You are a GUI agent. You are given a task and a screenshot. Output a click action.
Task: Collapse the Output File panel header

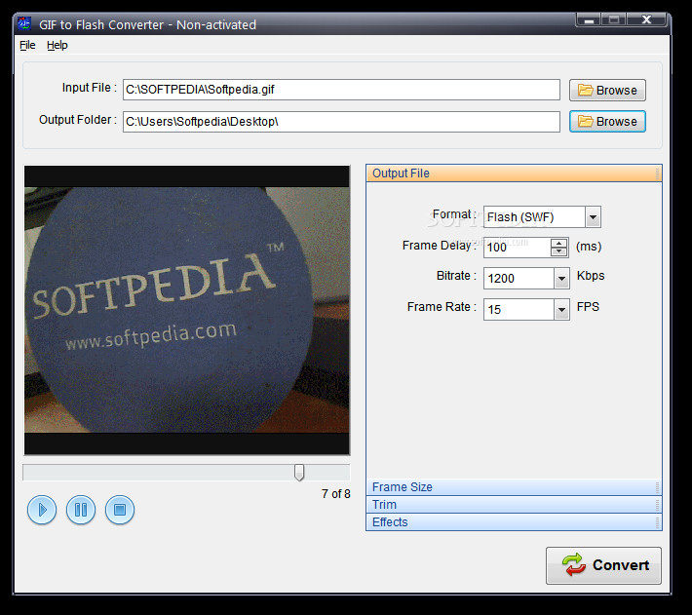tap(514, 173)
